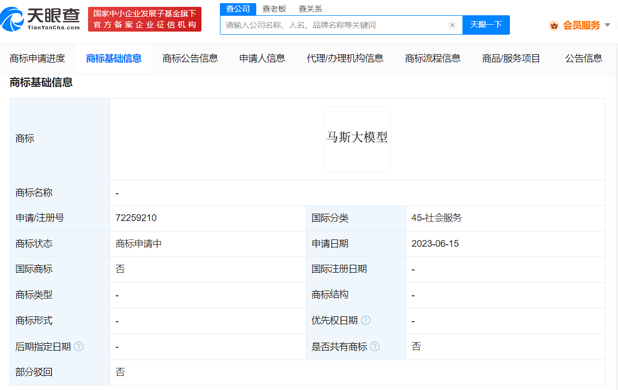The height and width of the screenshot is (390, 618).
Task: Select the 代理/办理机构信息 tab
Action: tap(345, 58)
